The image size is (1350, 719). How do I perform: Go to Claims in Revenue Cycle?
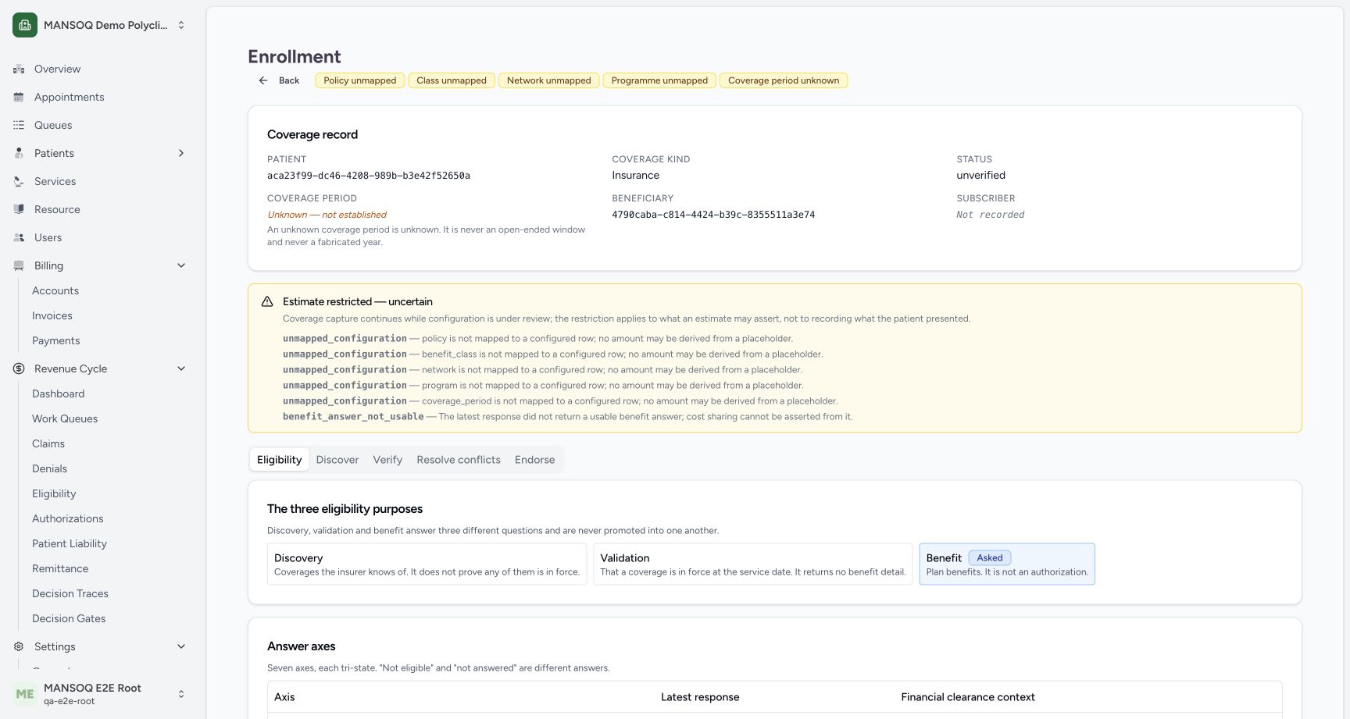coord(48,443)
